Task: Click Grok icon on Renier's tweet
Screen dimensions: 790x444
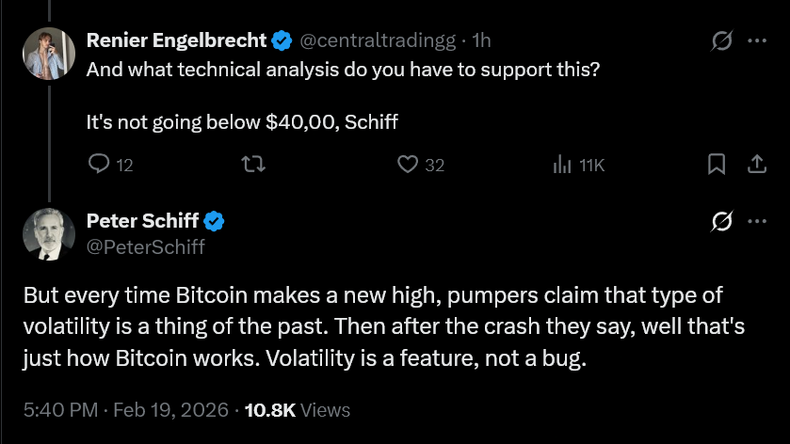Action: (723, 40)
